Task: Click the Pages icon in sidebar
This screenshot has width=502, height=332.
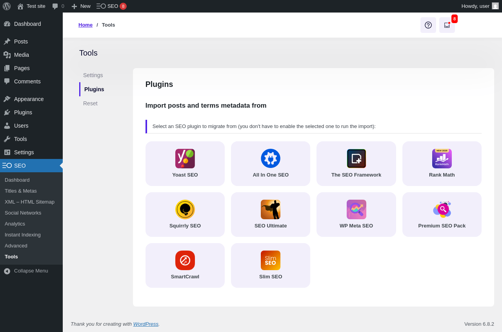Action: click(7, 68)
